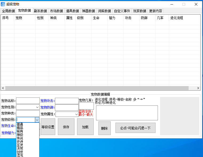The width and height of the screenshot is (203, 157).
Task: Click the 超级宠物 app icon in title bar
Action: click(3, 4)
